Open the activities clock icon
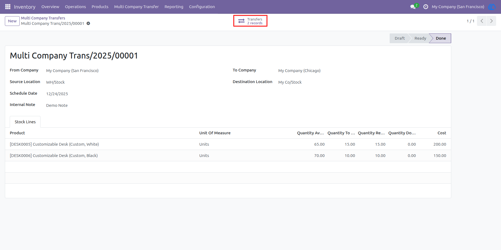The height and width of the screenshot is (250, 501). click(426, 7)
